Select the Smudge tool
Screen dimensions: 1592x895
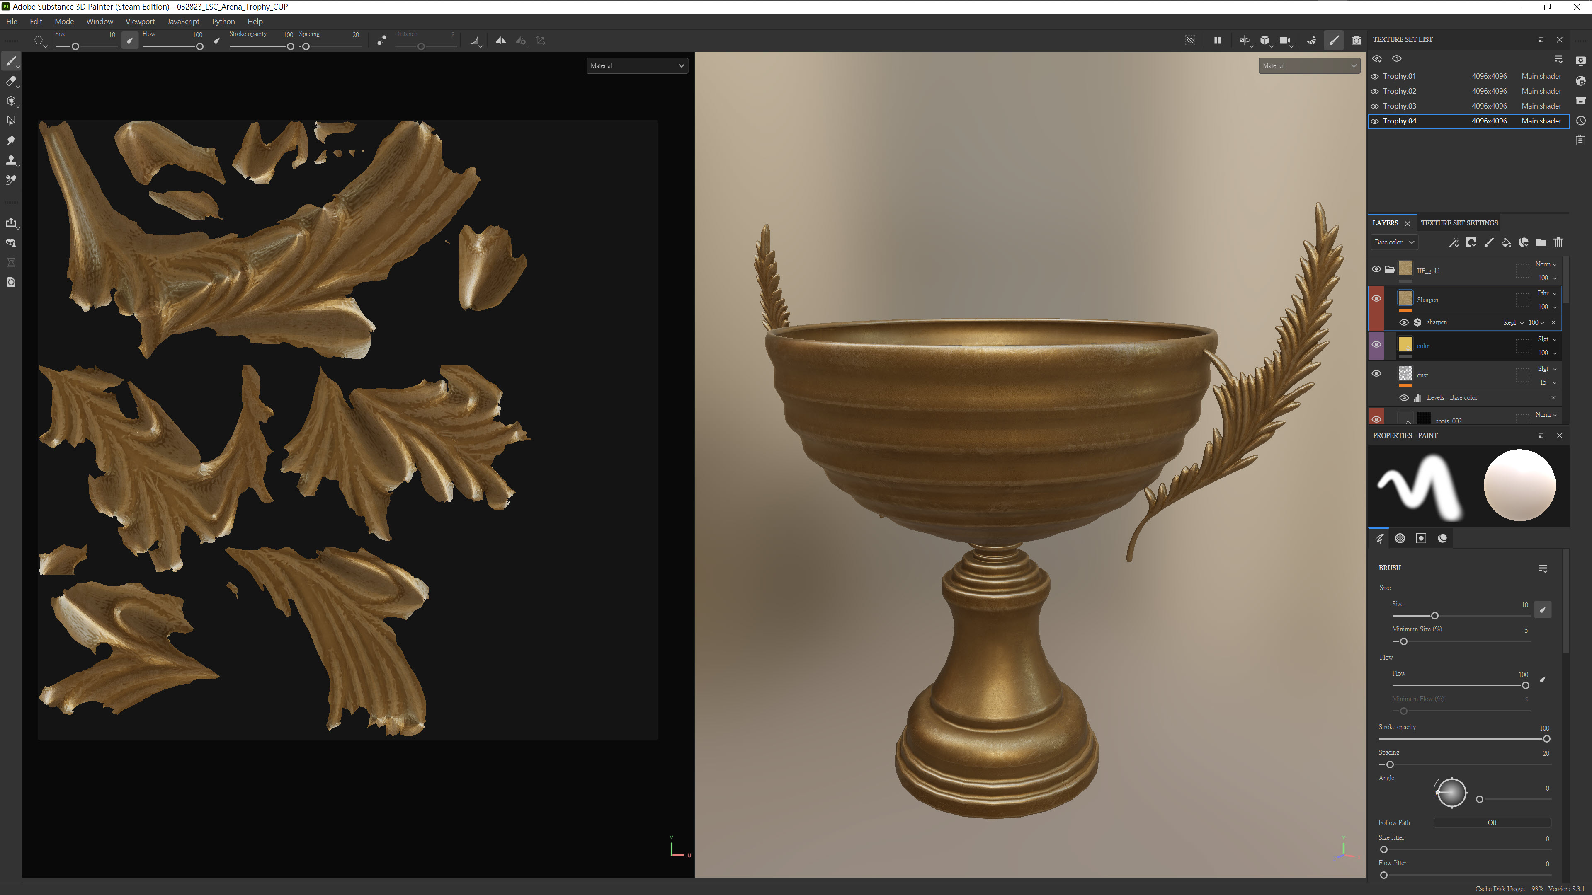10,141
